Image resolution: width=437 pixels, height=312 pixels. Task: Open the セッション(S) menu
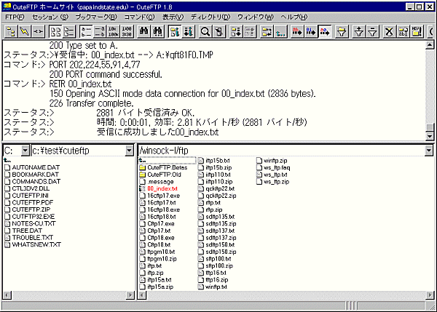coord(50,17)
